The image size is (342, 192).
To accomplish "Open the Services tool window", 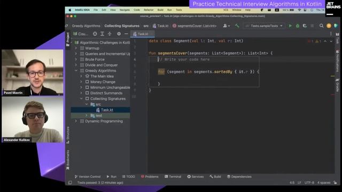I will point(196,177).
